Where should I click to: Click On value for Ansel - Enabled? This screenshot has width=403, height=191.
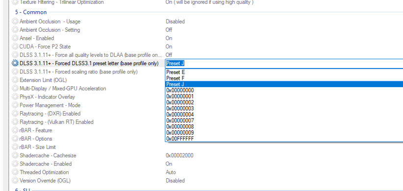169,38
